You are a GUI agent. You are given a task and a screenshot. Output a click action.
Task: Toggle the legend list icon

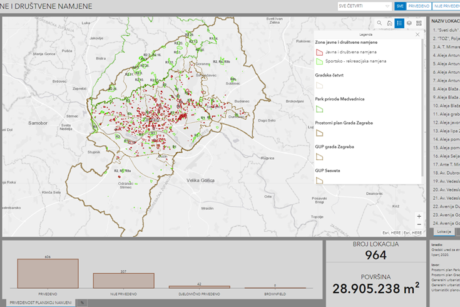click(399, 23)
